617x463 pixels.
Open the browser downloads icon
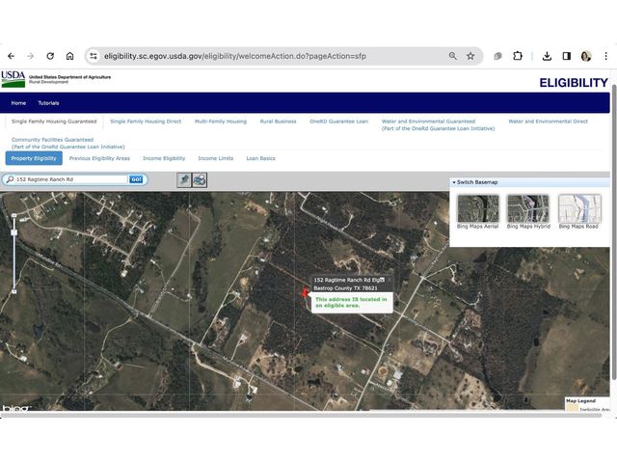(547, 56)
